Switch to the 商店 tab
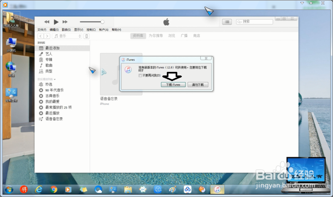Image resolution: width=333 pixels, height=197 pixels. click(197, 36)
